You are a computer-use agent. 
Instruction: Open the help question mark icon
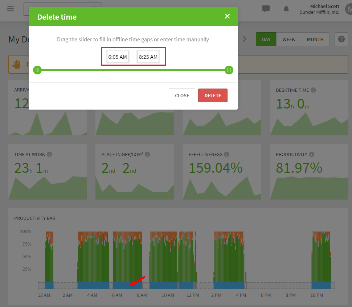(x=341, y=39)
